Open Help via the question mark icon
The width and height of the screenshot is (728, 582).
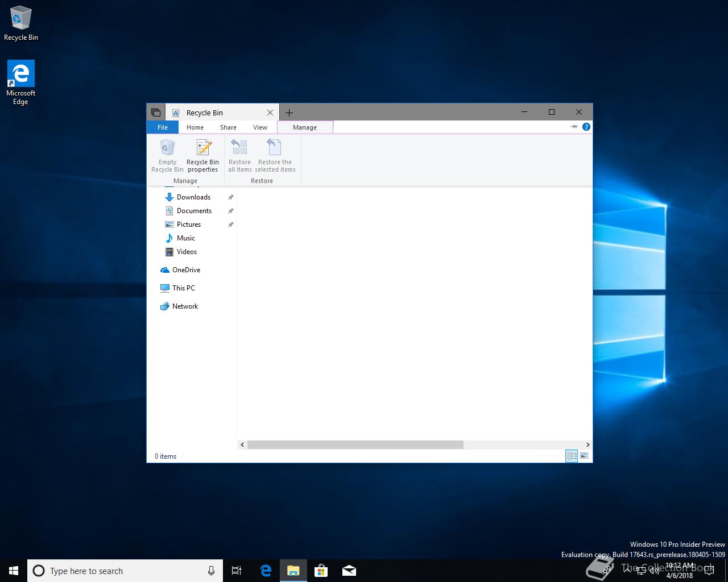tap(586, 127)
